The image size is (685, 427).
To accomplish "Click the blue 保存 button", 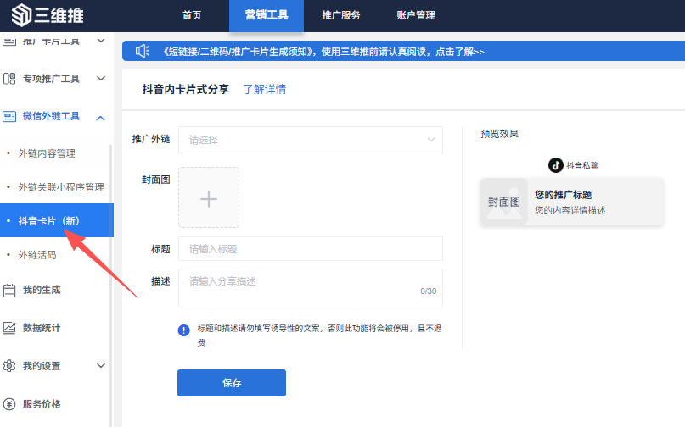I will [x=231, y=383].
